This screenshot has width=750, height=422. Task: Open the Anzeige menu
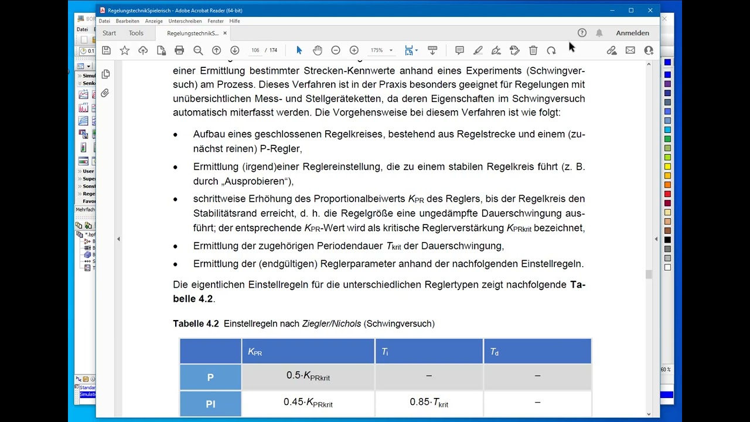pyautogui.click(x=154, y=21)
